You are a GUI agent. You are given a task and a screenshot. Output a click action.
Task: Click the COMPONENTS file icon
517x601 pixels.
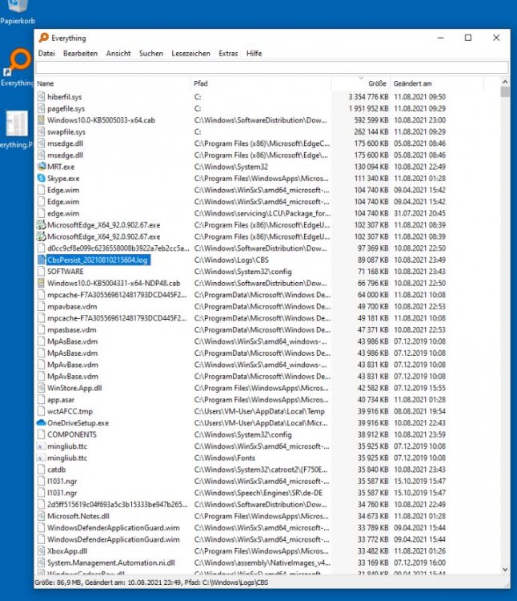(42, 434)
